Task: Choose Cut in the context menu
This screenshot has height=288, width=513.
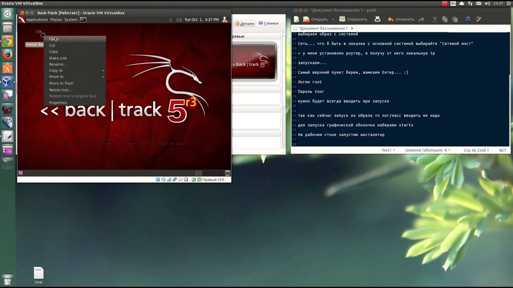Action: tap(75, 45)
